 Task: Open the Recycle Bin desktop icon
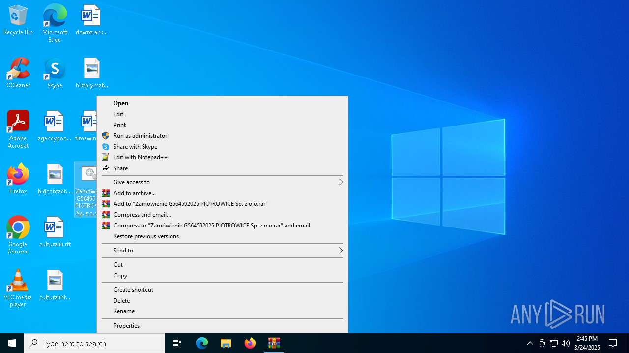click(x=18, y=21)
